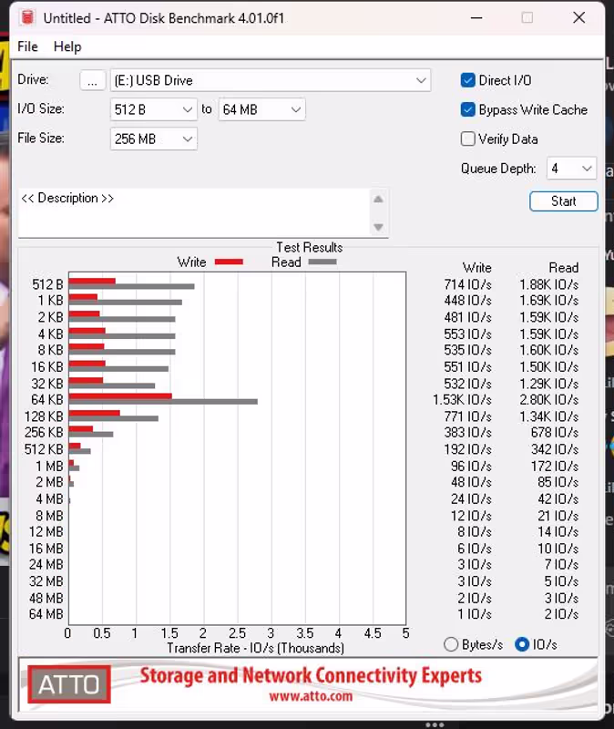The width and height of the screenshot is (614, 729).
Task: Select the Bytes/s radio button
Action: coord(451,644)
